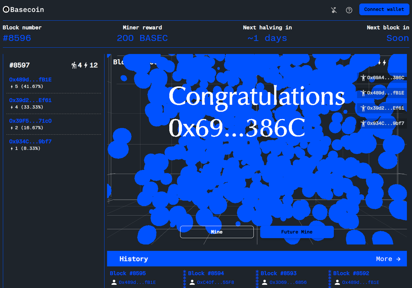412x288 pixels.
Task: Click player 0x39d2...Ef61 in arena list
Action: coord(386,108)
